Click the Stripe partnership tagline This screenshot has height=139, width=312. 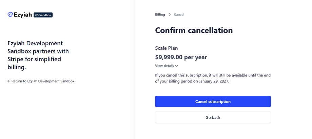(38, 55)
